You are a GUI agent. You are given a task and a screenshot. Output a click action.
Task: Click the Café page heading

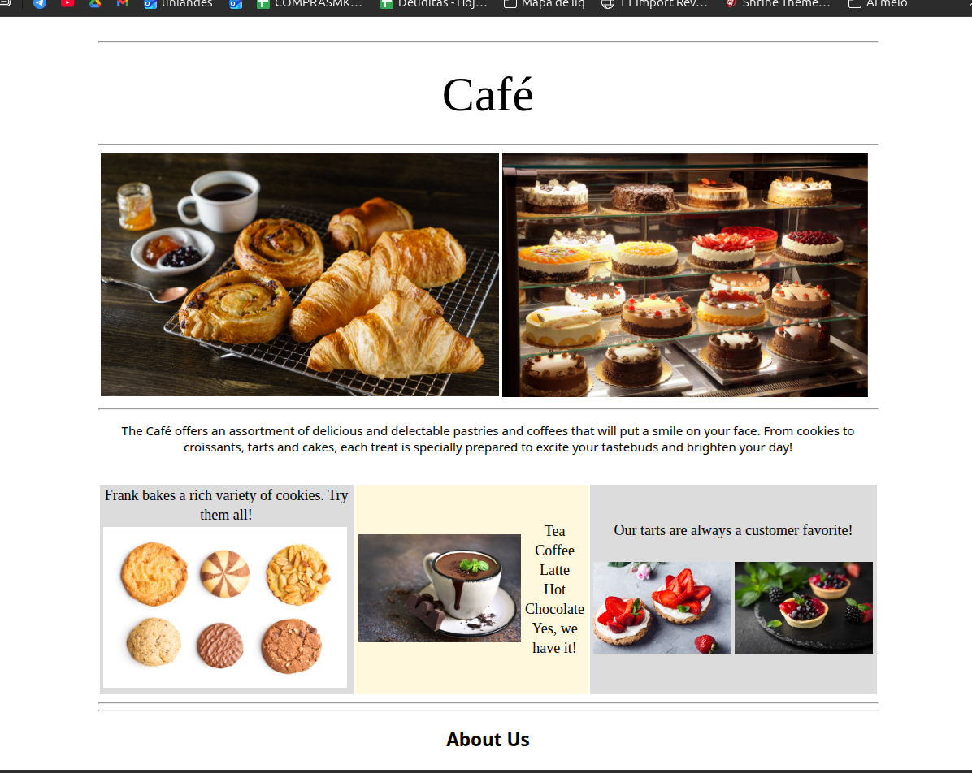488,95
